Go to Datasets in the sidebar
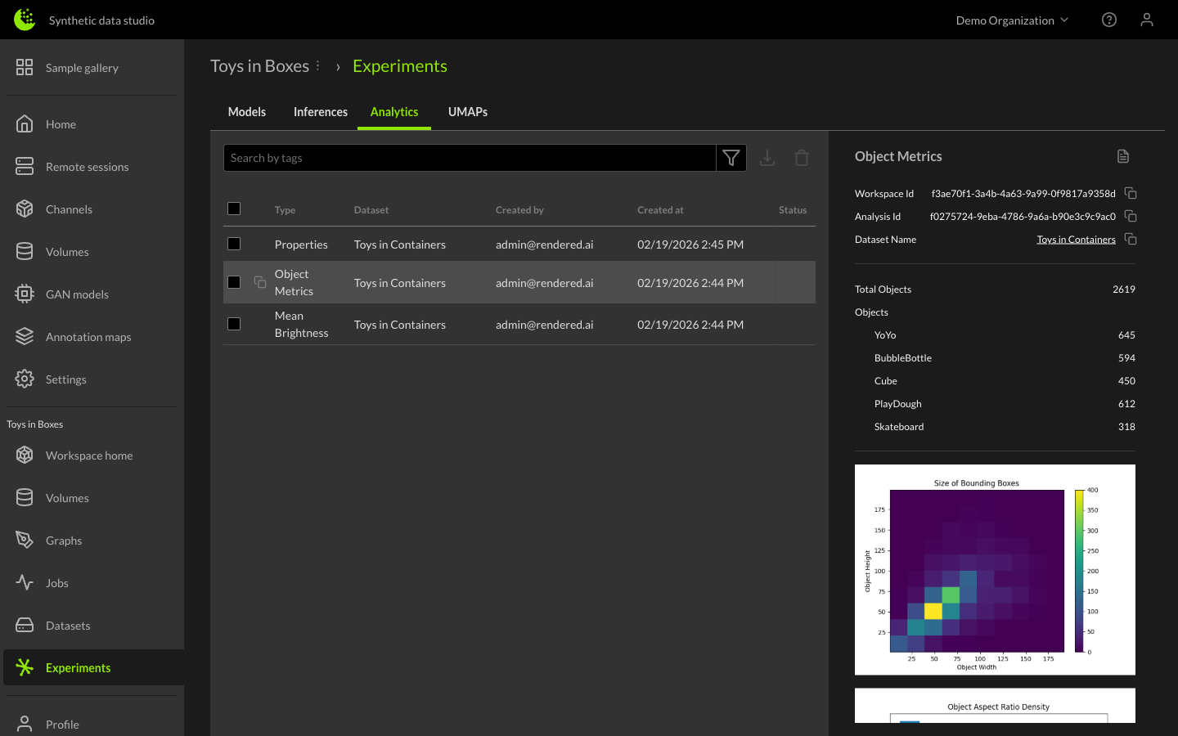Image resolution: width=1178 pixels, height=736 pixels. tap(68, 626)
